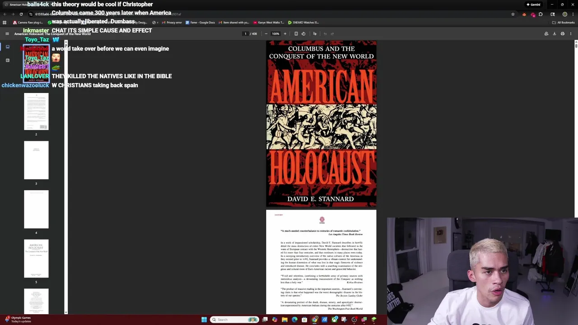The height and width of the screenshot is (325, 578).
Task: Click the 100% zoom level field
Action: tap(275, 34)
